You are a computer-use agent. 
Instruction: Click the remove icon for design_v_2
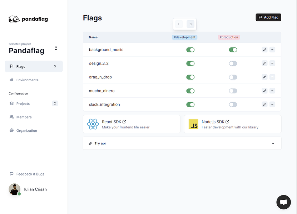pyautogui.click(x=272, y=63)
